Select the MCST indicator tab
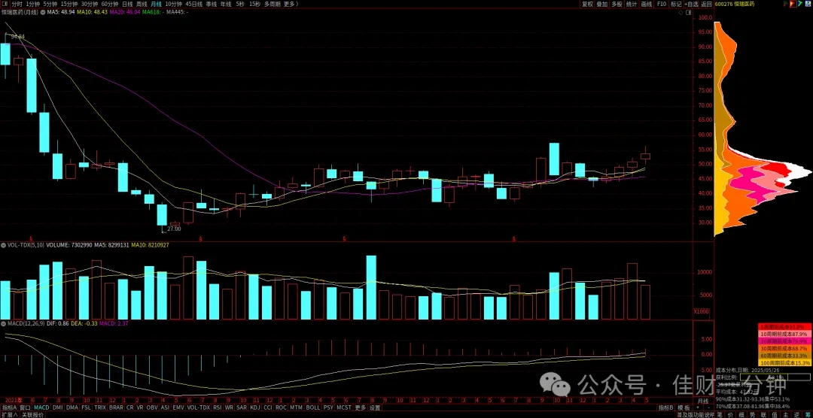This screenshot has height=418, width=813. click(344, 407)
